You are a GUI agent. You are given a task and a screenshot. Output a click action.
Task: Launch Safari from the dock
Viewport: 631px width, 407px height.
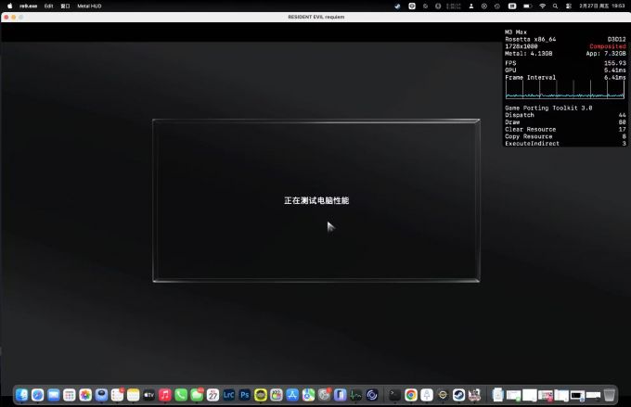coord(37,395)
